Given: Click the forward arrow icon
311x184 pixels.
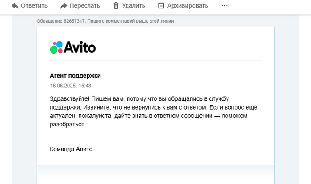Looking at the screenshot, I should coord(64,6).
